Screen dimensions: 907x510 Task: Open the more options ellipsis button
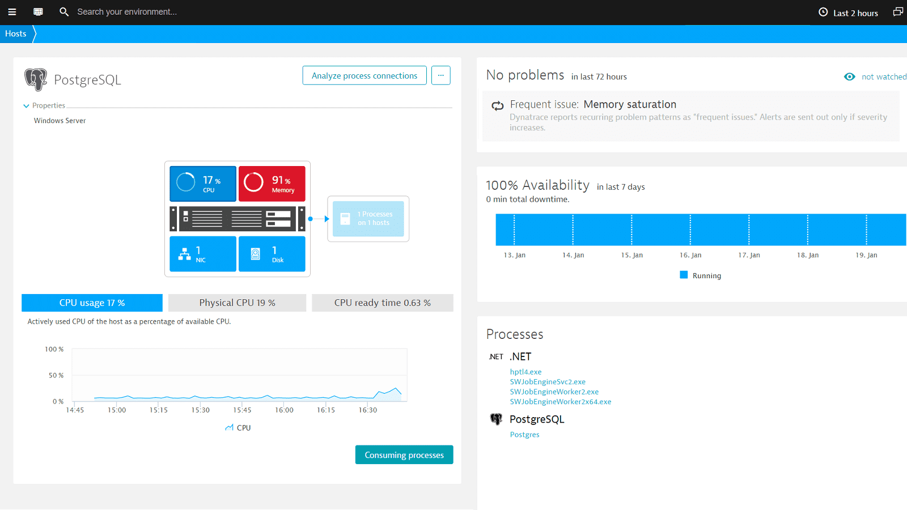441,75
